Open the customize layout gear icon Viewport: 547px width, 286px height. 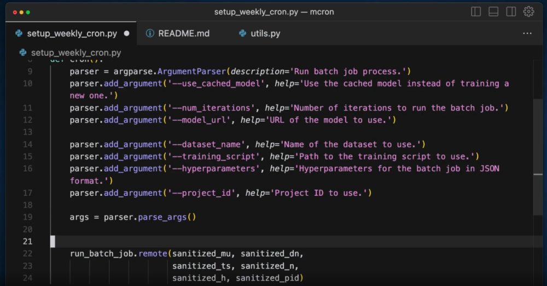coord(528,11)
